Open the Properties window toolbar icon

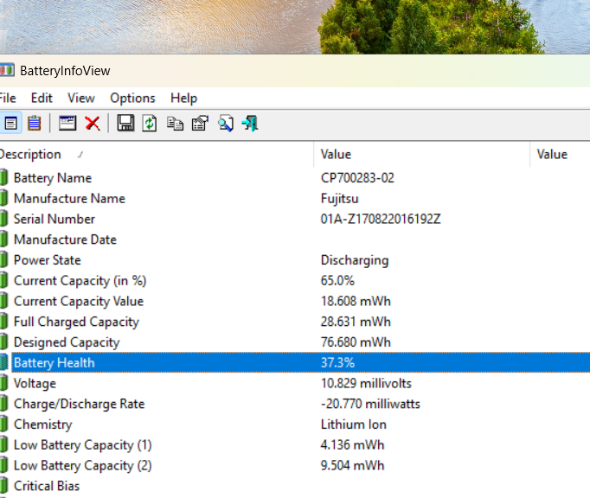pos(67,123)
